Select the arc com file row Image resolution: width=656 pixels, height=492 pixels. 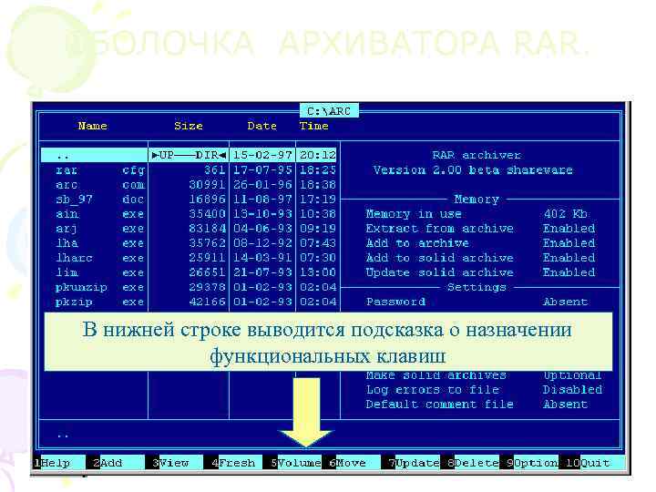pos(189,184)
